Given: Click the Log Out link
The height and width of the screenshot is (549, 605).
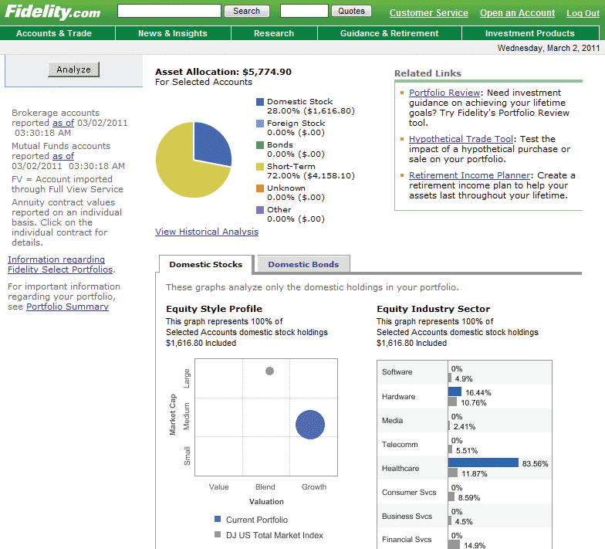Looking at the screenshot, I should click(583, 13).
